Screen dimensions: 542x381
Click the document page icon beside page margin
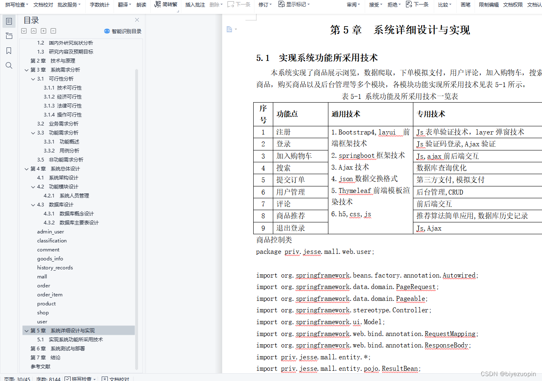tap(230, 29)
